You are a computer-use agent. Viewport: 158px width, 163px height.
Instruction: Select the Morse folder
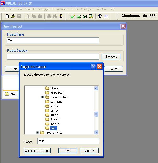(52, 88)
